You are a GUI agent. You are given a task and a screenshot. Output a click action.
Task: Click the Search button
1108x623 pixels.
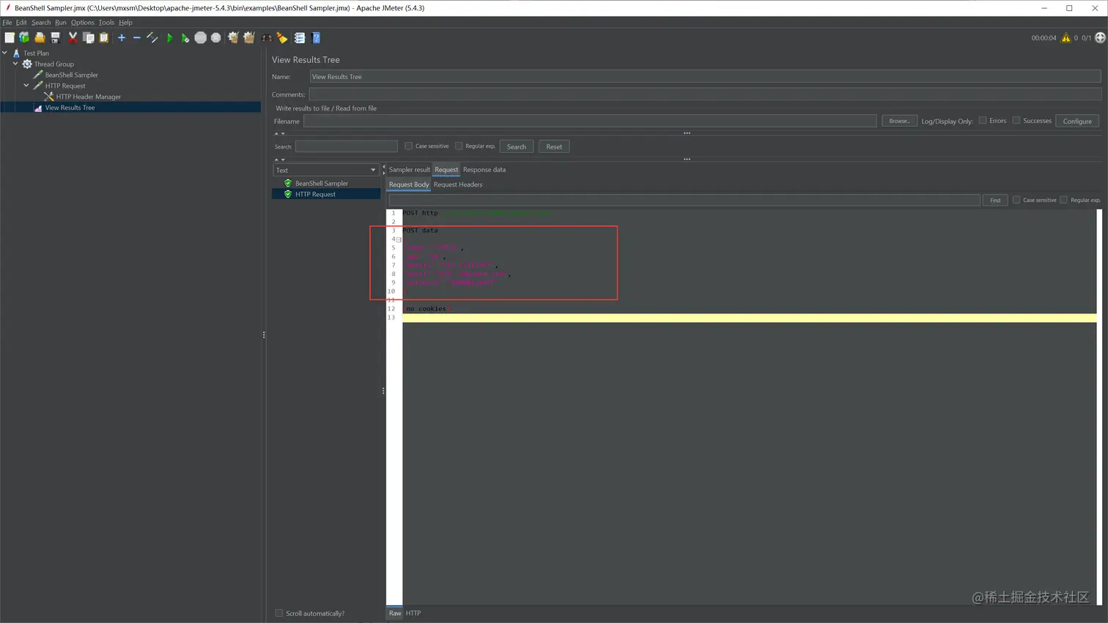(x=517, y=146)
